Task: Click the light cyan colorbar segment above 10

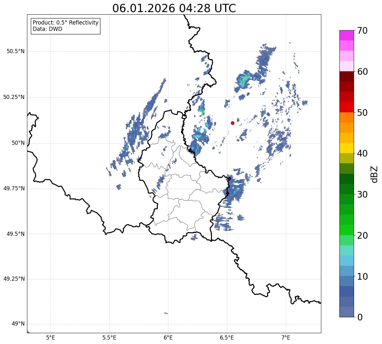Action: pos(346,261)
